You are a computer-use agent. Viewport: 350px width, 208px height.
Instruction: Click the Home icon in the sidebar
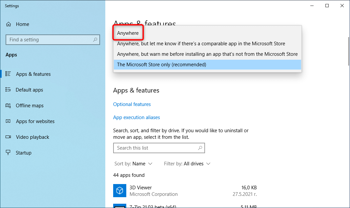pos(9,24)
